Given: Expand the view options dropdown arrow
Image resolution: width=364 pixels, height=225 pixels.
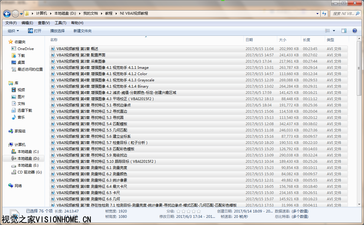Looking at the screenshot, I should [334, 31].
